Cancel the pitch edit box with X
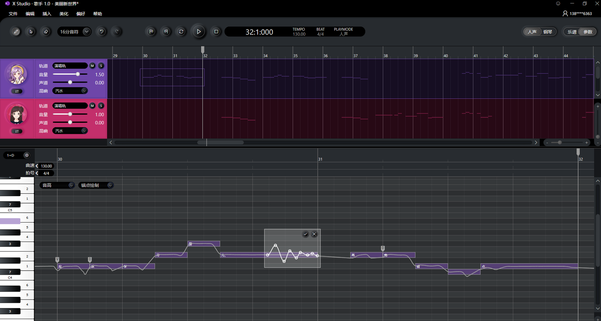This screenshot has height=321, width=601. click(314, 234)
